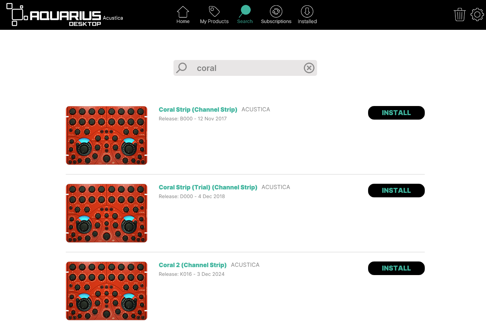Click the search field containing coral
Viewport: 486px width, 326px height.
tap(245, 68)
